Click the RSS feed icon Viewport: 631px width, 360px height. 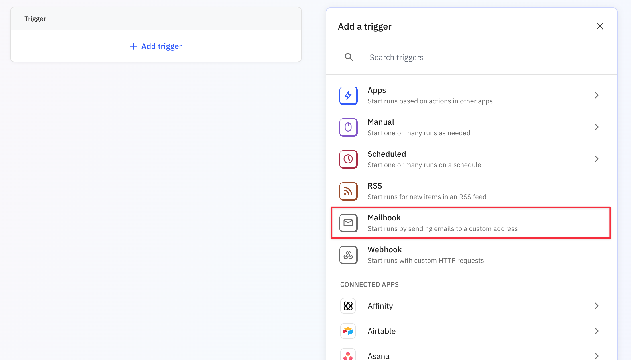tap(348, 191)
